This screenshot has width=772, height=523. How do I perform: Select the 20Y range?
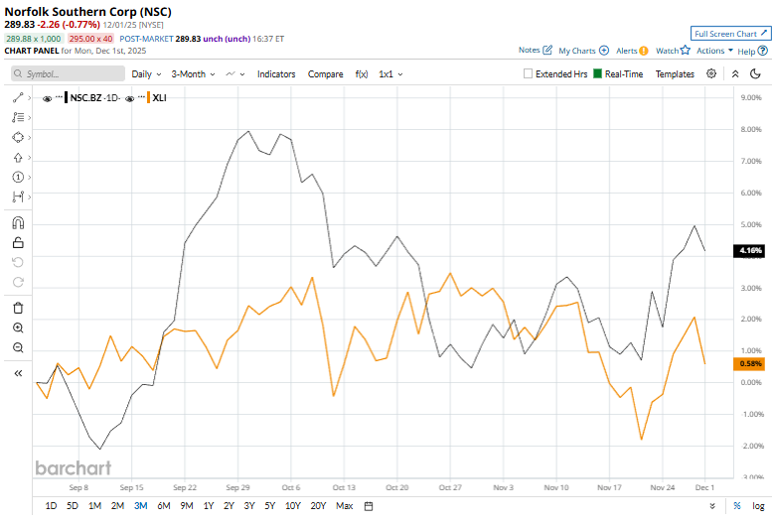(318, 506)
